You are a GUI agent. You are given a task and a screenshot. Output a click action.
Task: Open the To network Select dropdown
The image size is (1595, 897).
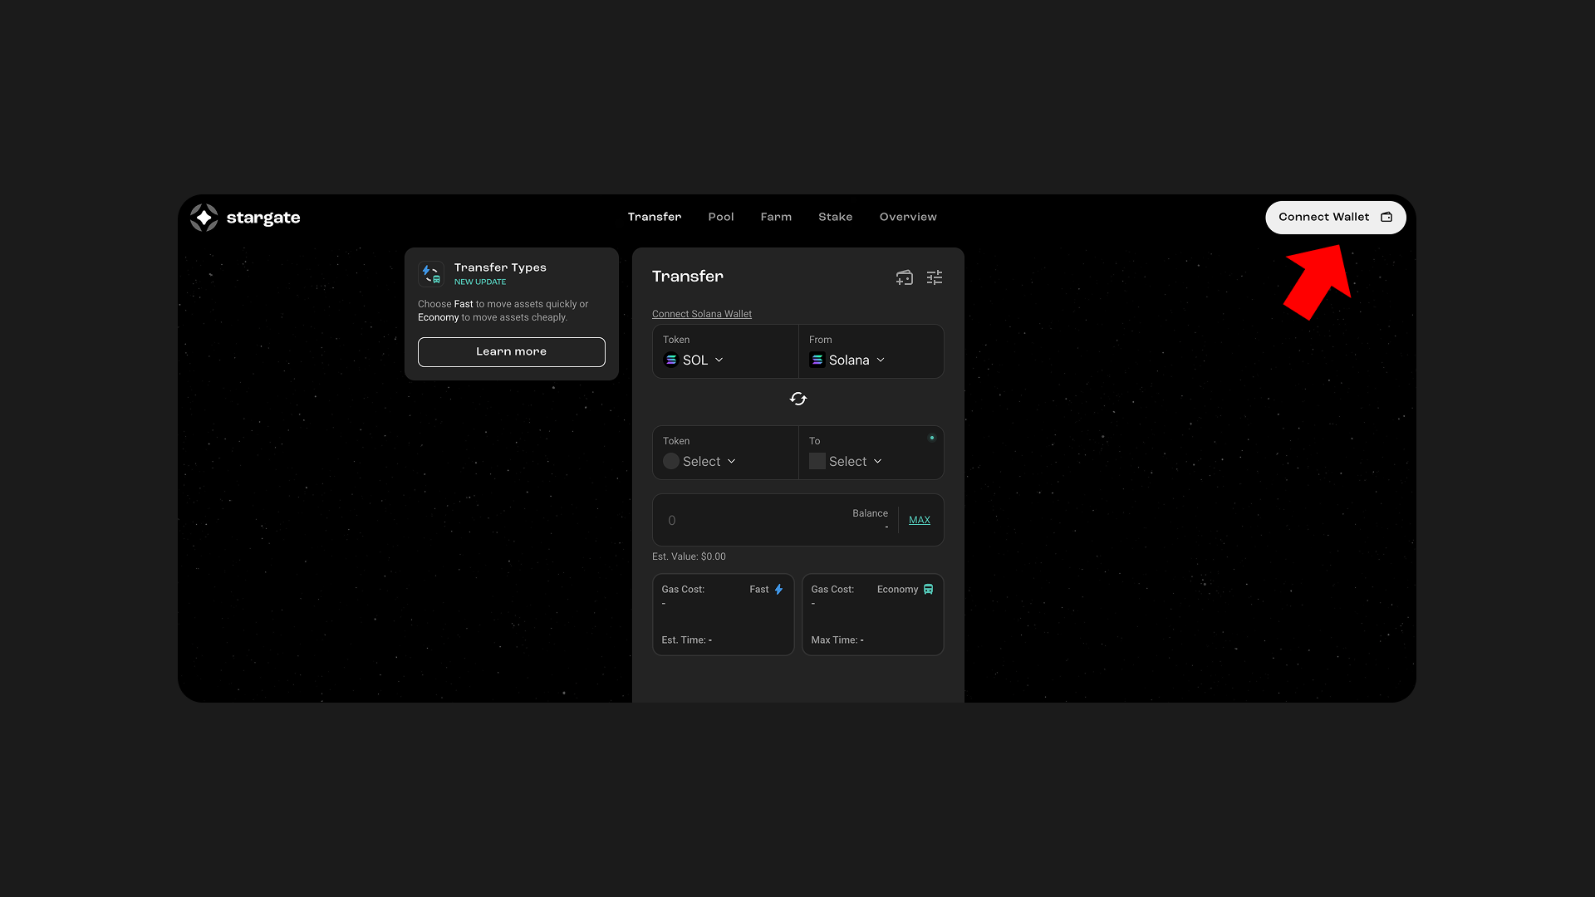click(847, 461)
